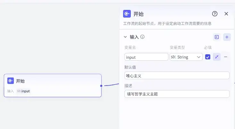This screenshot has height=129, width=235.
Task: Click the 开始 panel header icon
Action: 127,14
